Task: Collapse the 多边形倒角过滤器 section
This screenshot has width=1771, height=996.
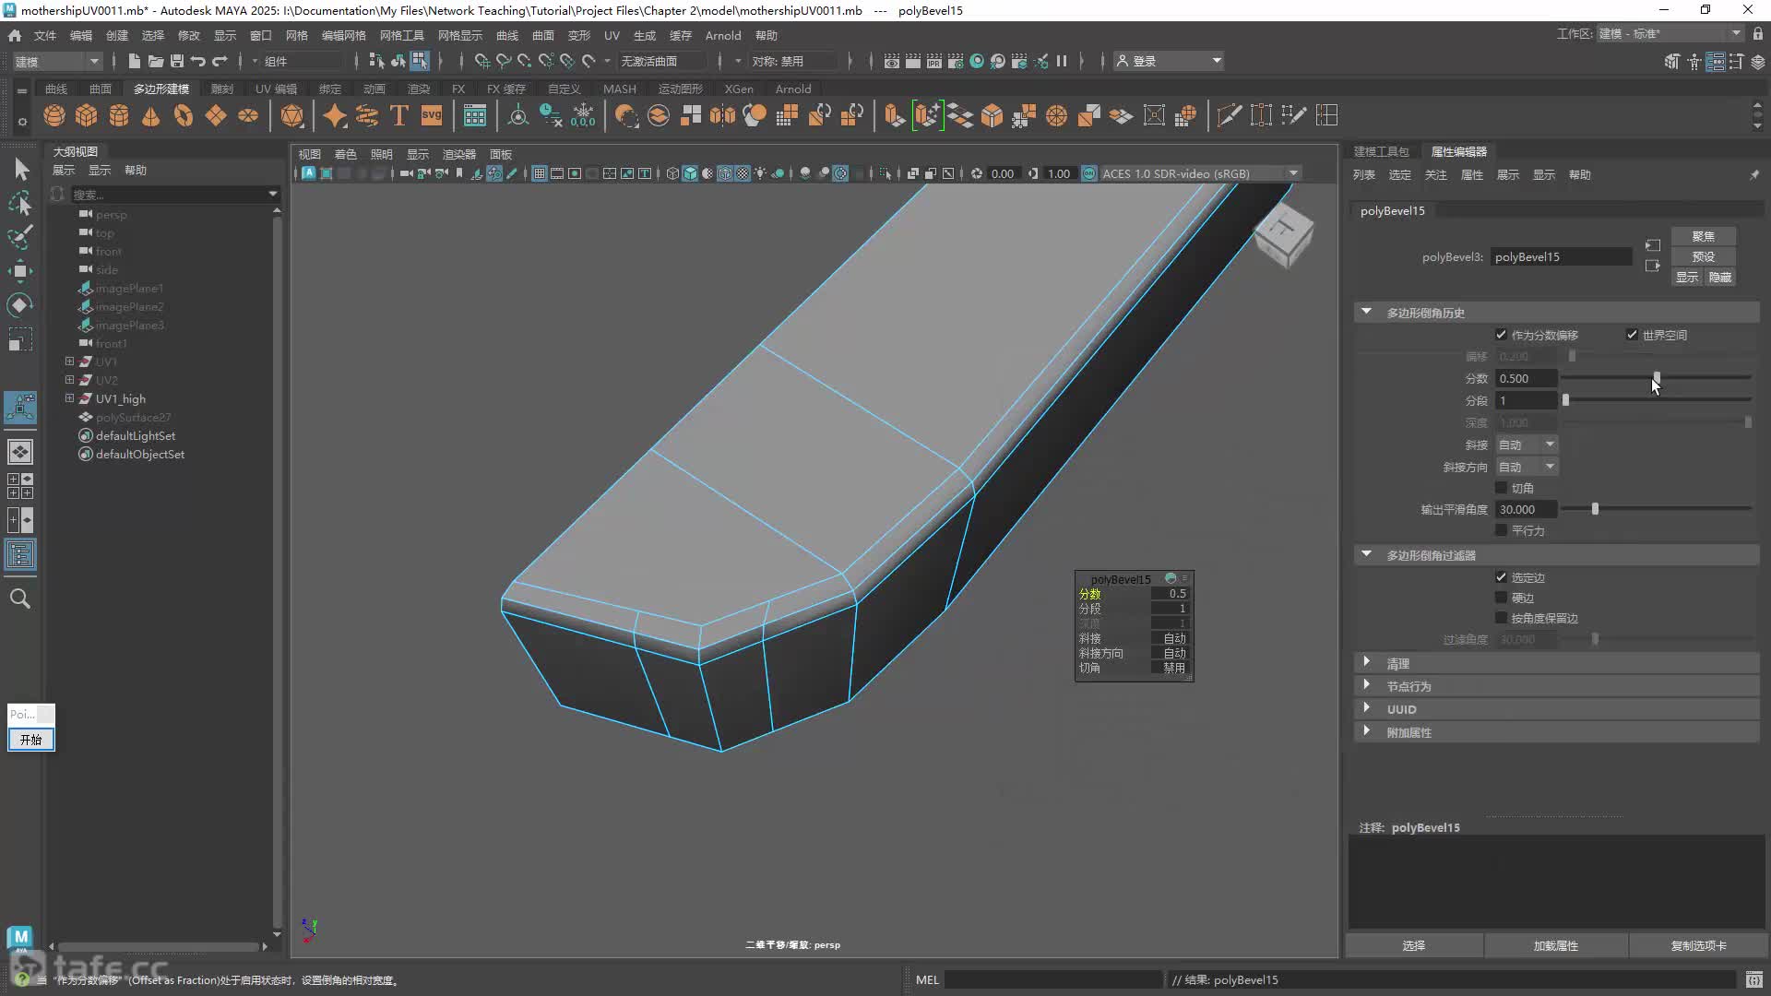Action: click(x=1366, y=554)
